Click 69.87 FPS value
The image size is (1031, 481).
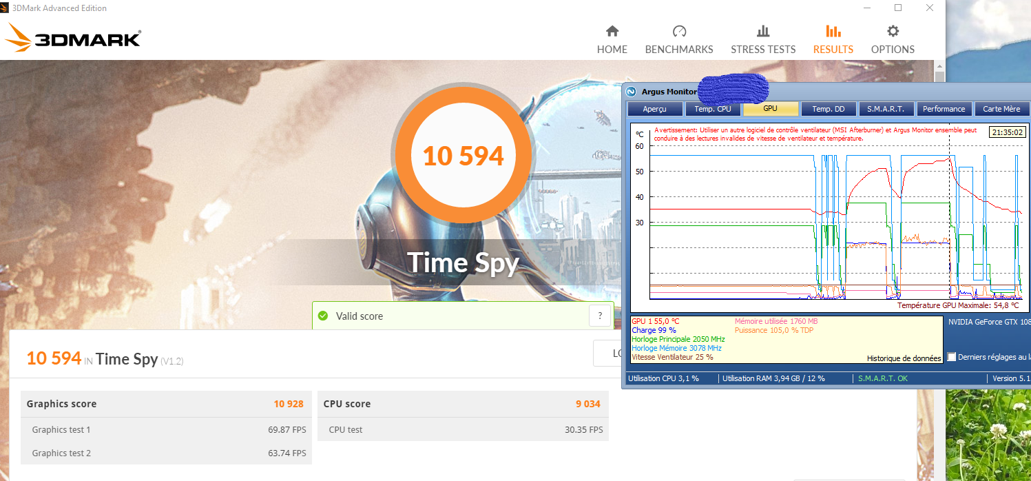287,429
